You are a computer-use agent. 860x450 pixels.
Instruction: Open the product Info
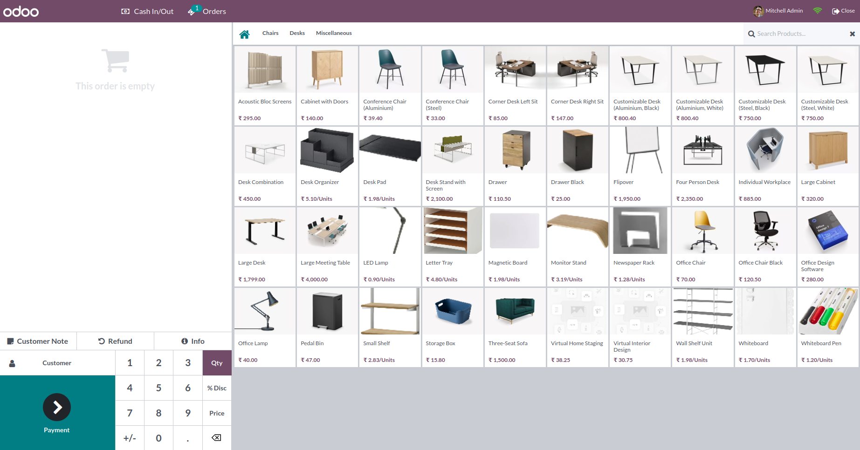193,341
